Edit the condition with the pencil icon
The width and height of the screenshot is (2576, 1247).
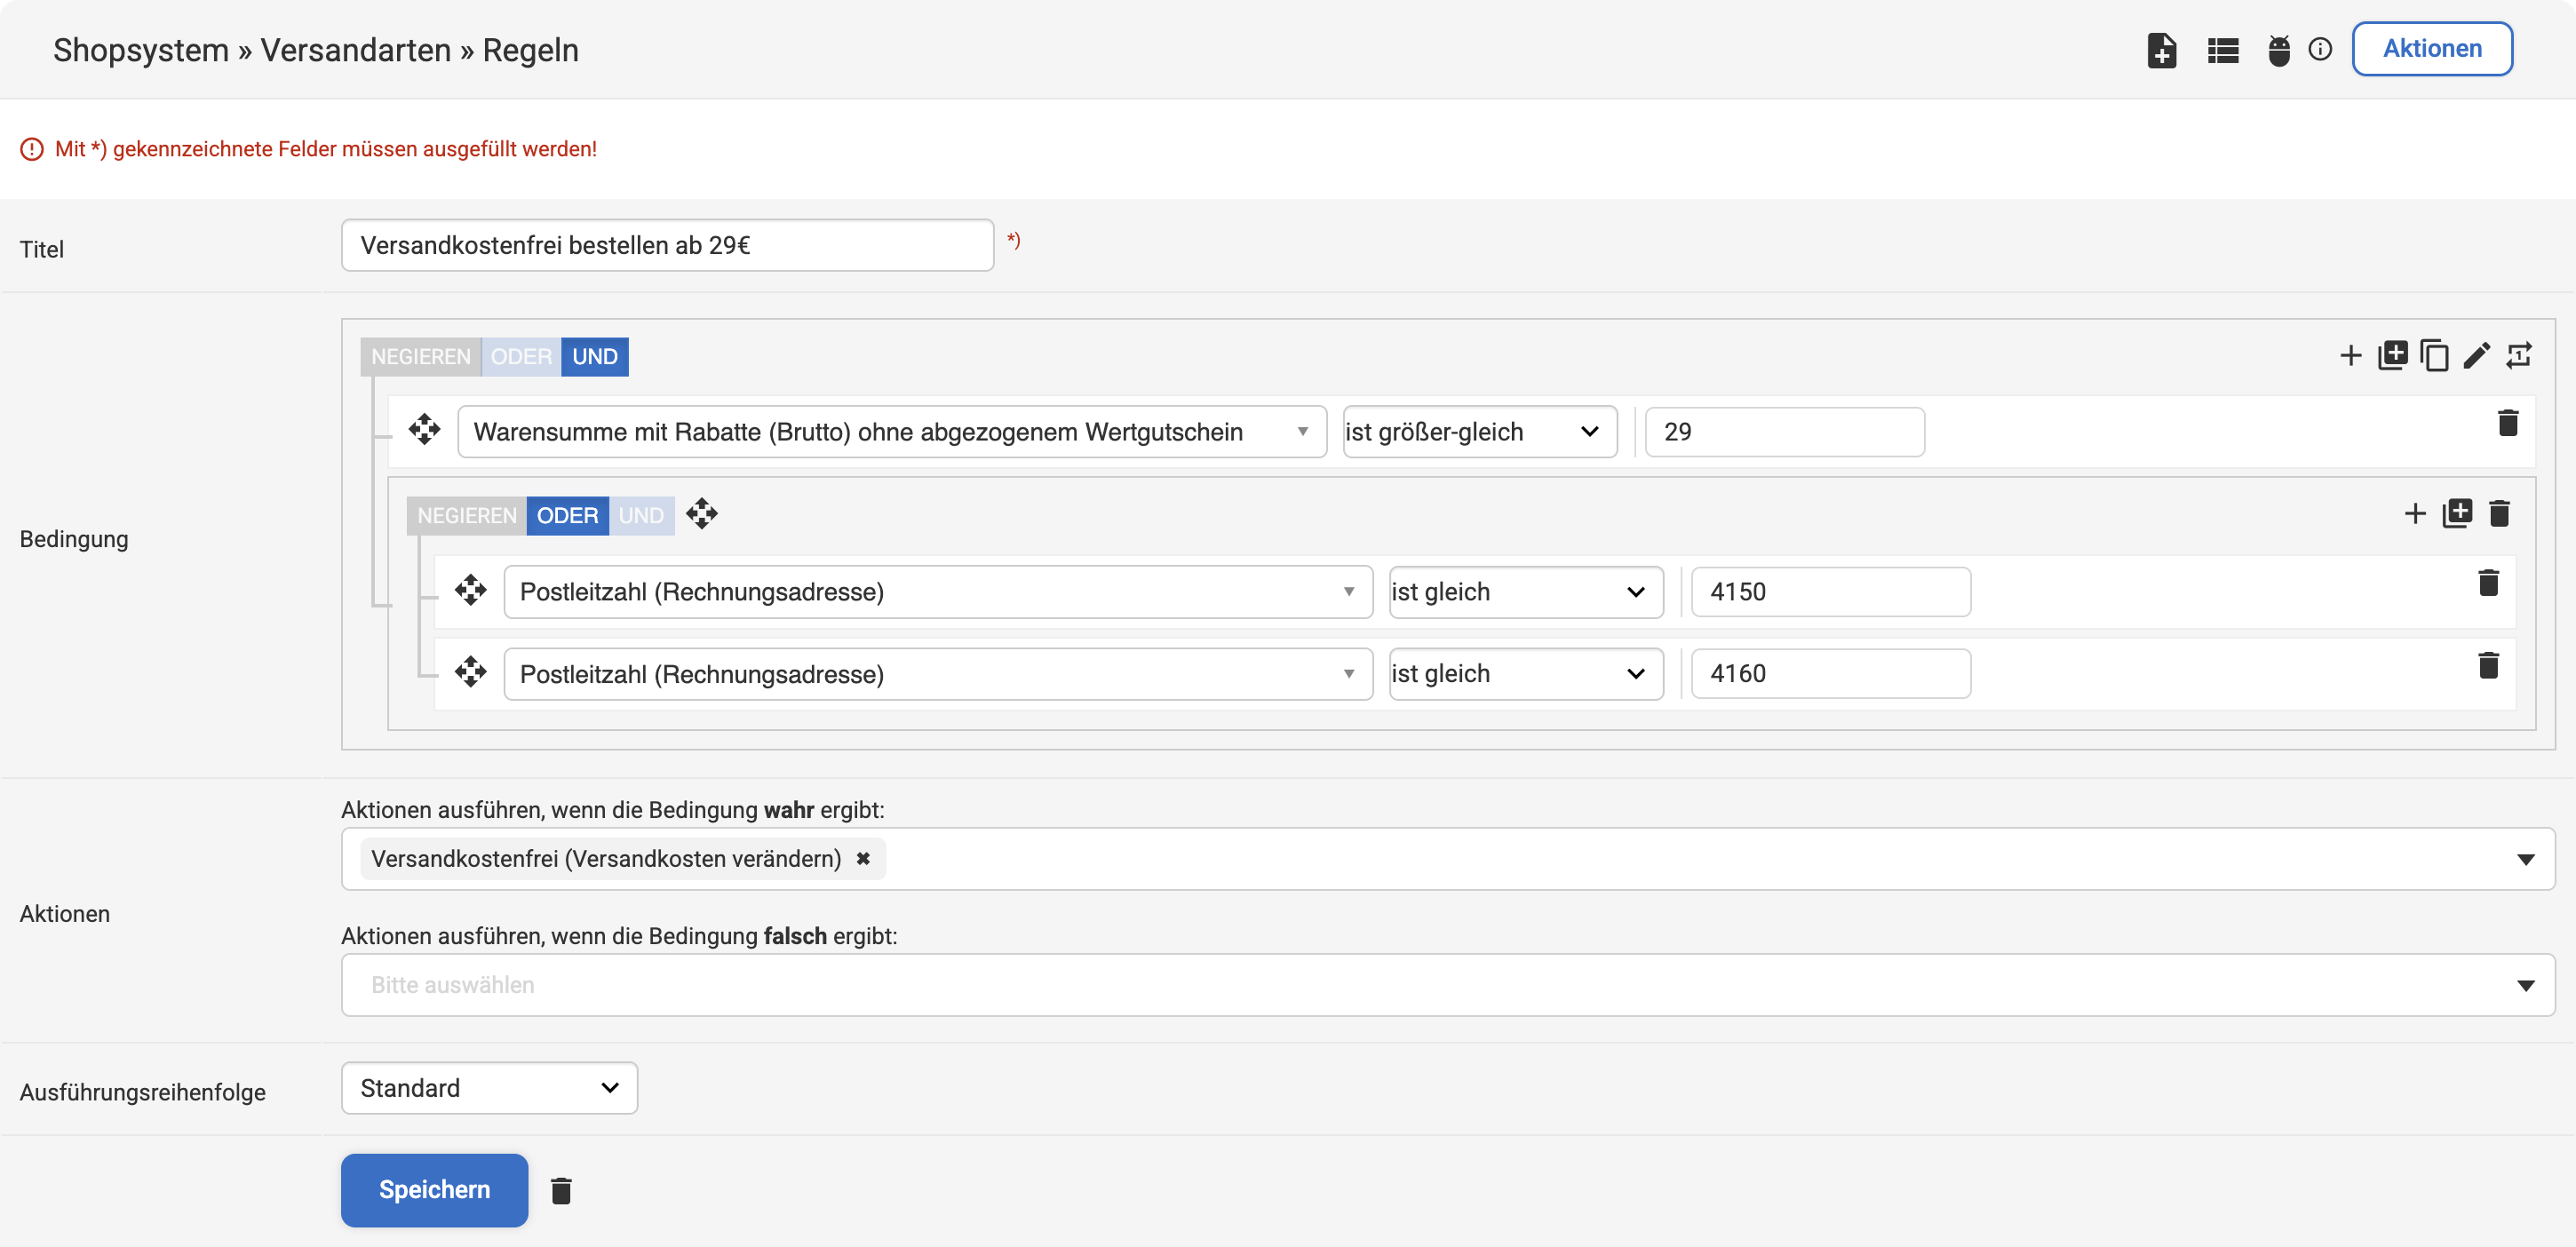[2476, 355]
